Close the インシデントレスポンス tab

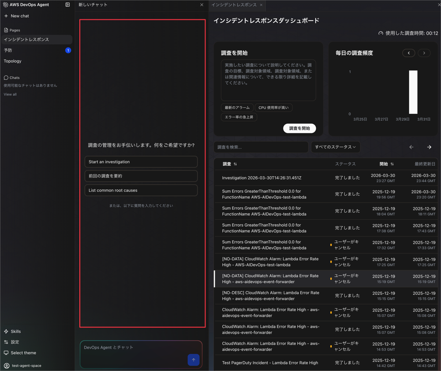(x=260, y=6)
